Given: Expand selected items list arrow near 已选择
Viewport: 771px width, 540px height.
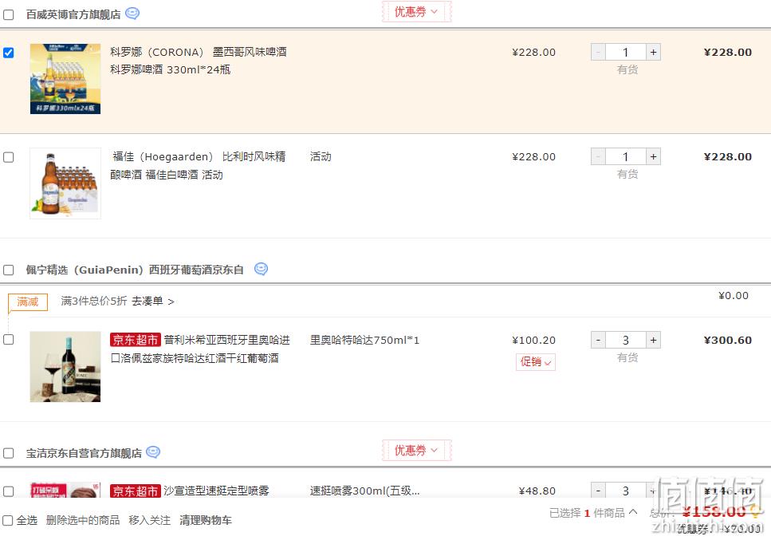Looking at the screenshot, I should tap(633, 512).
